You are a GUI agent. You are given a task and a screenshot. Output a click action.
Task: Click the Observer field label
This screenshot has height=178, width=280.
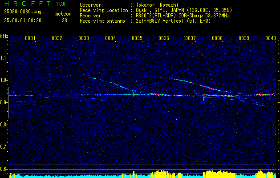90,5
